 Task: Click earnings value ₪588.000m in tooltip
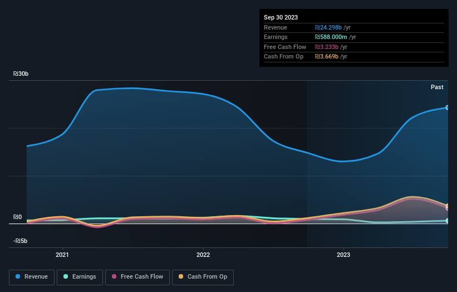point(331,37)
